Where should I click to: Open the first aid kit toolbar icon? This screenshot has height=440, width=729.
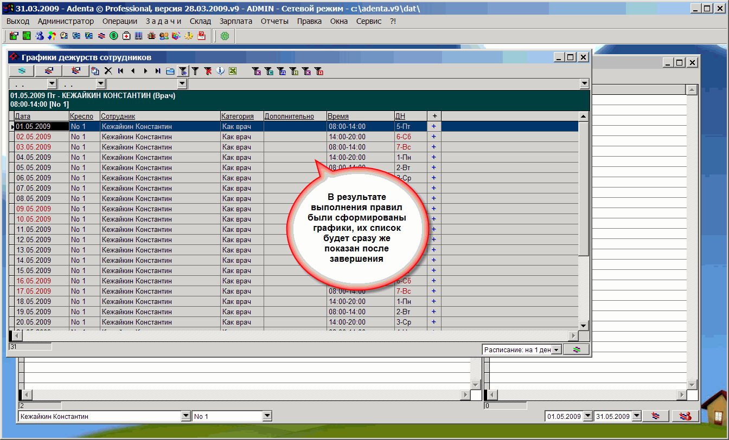click(x=126, y=36)
